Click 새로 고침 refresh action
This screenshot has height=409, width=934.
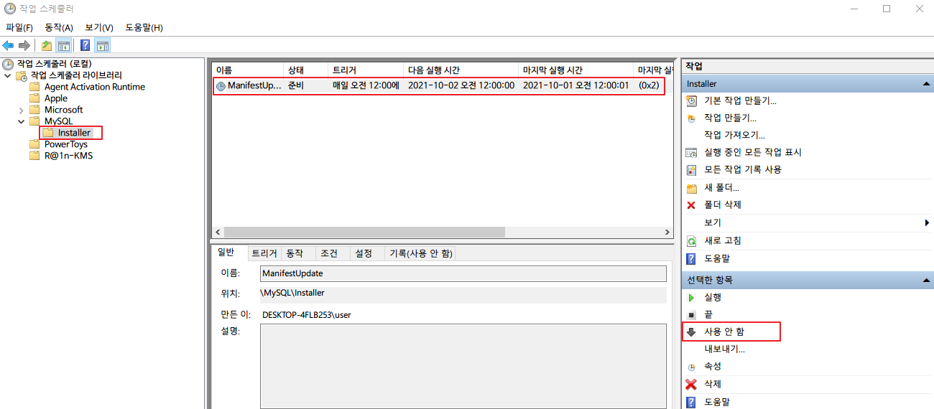point(723,240)
